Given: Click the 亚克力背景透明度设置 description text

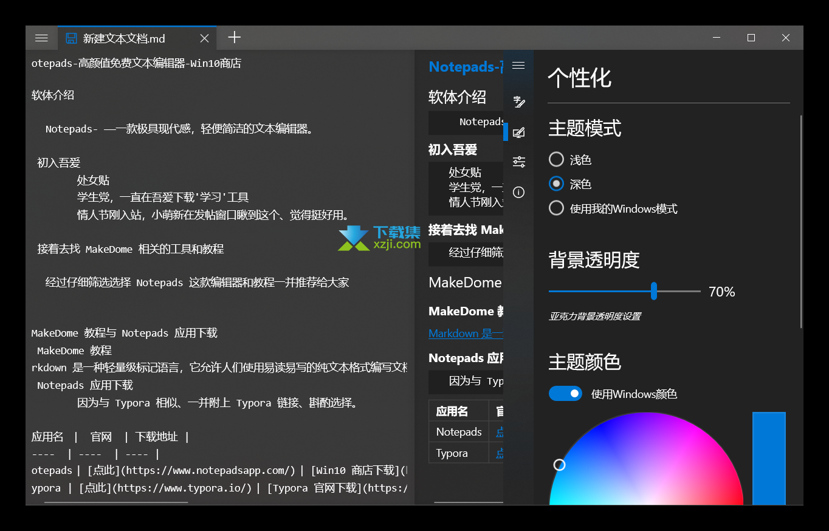Looking at the screenshot, I should coord(594,316).
